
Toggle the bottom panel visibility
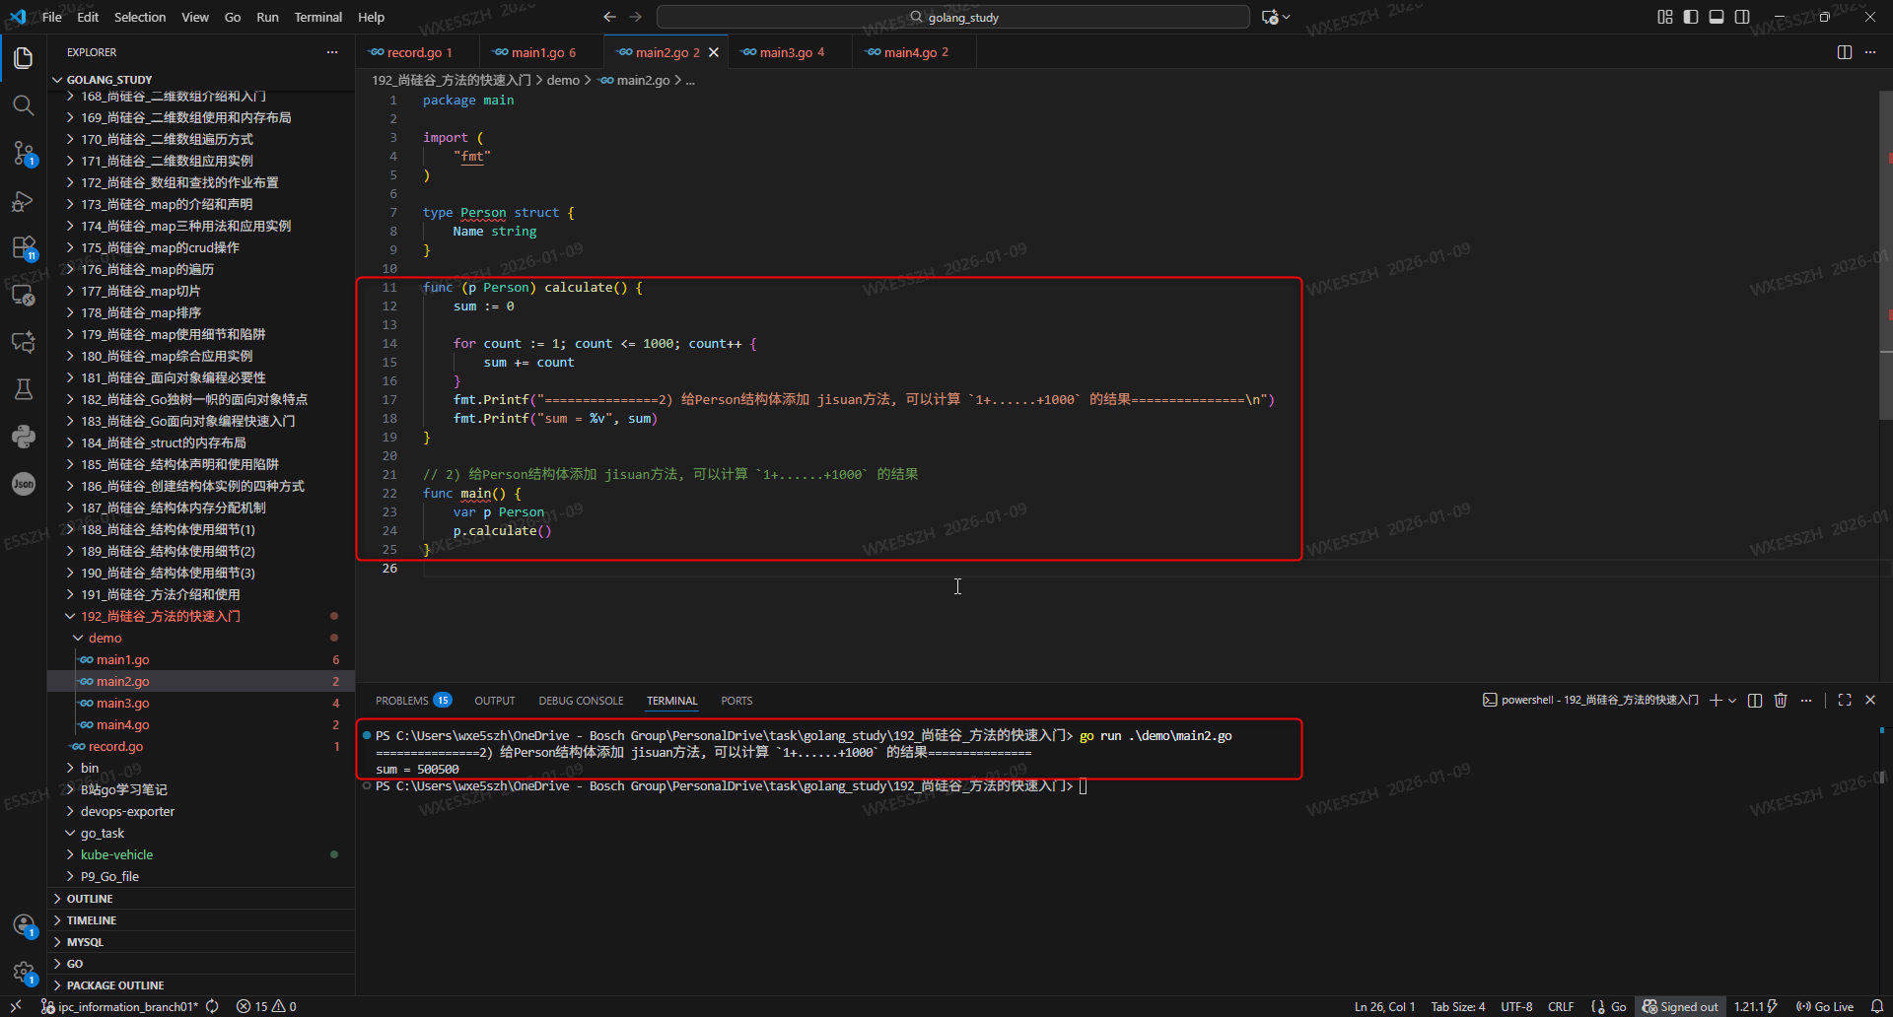[x=1717, y=17]
